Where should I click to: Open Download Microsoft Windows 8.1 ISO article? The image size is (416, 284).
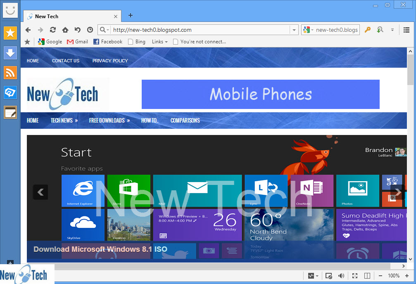click(x=100, y=249)
